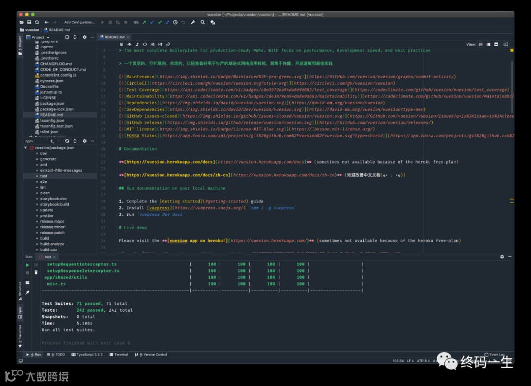The width and height of the screenshot is (531, 386).
Task: Click Collapse All in the Project panel
Action: (75, 37)
